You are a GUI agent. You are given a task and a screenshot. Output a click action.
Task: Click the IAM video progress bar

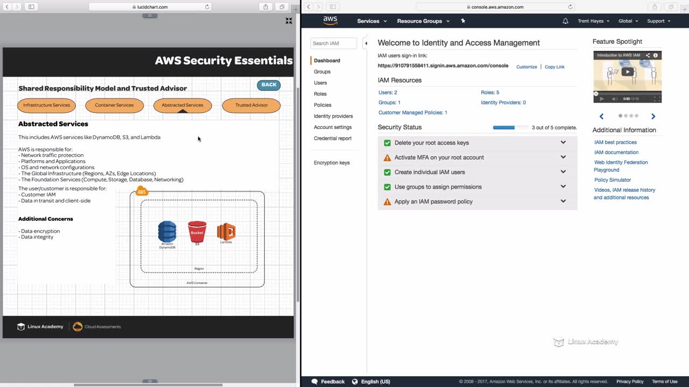tap(628, 94)
